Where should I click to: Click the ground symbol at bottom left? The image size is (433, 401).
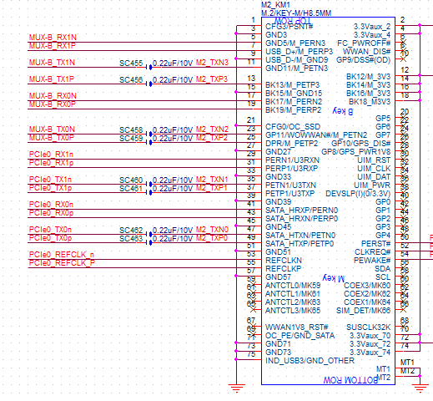click(x=236, y=388)
